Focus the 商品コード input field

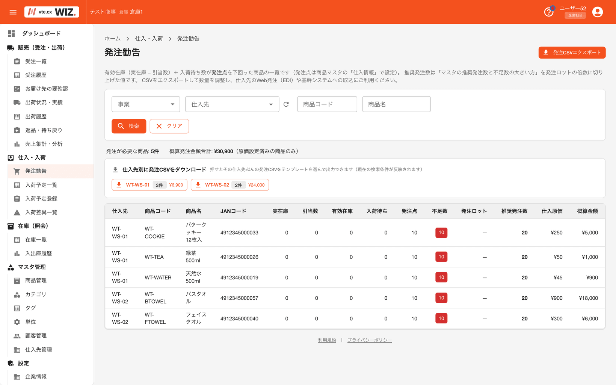327,104
